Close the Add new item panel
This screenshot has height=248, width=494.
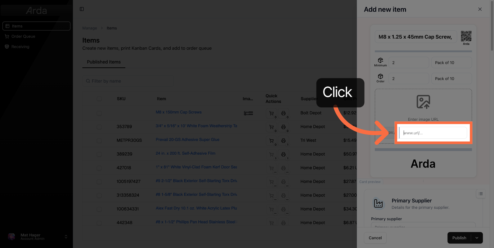pyautogui.click(x=480, y=9)
